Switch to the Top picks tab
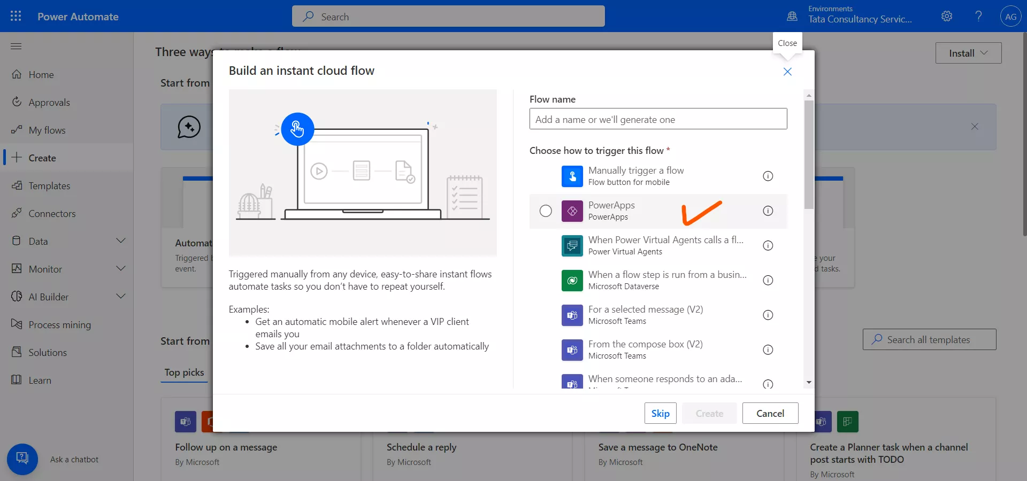1027x481 pixels. coord(184,373)
